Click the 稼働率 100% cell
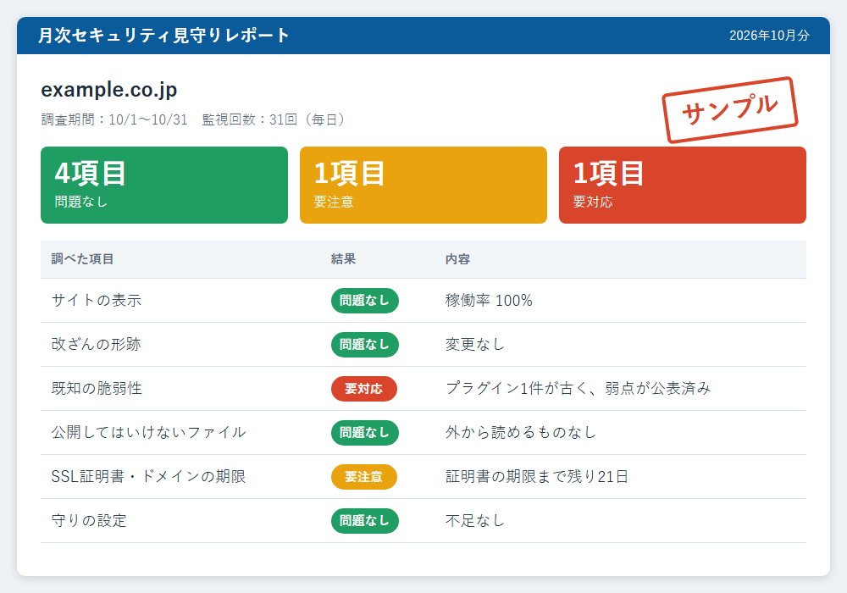The image size is (847, 593). pos(489,300)
